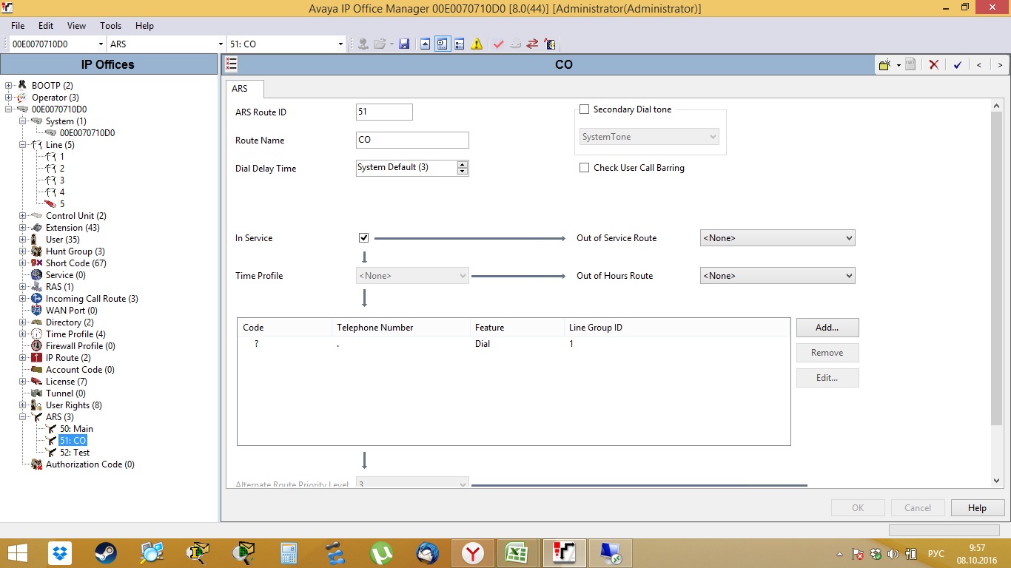Open uTorrent from the taskbar
The height and width of the screenshot is (568, 1011).
point(381,552)
